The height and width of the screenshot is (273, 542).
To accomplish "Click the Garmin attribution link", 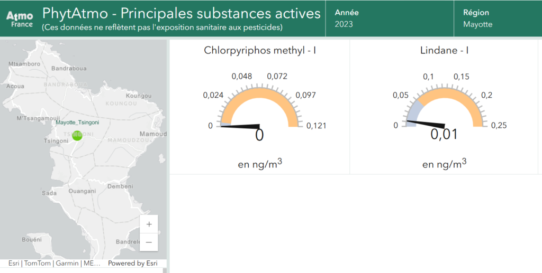I will click(x=67, y=263).
